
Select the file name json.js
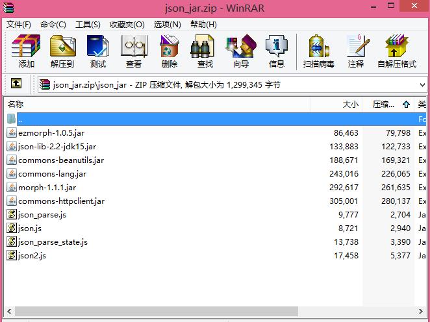point(30,229)
